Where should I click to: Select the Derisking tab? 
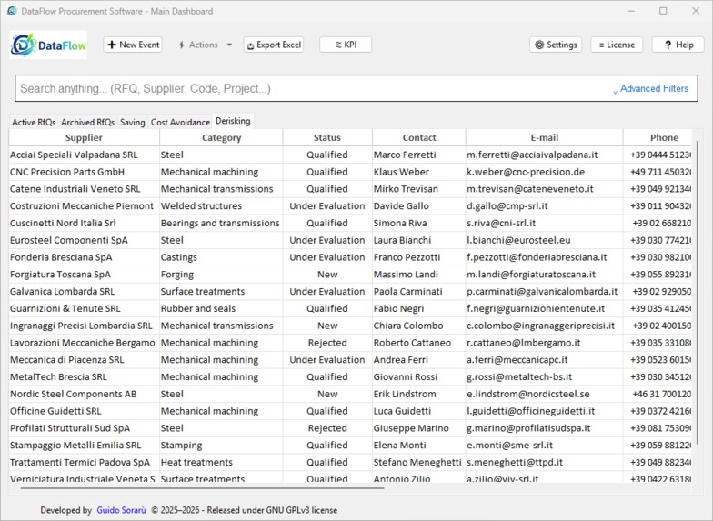point(233,121)
